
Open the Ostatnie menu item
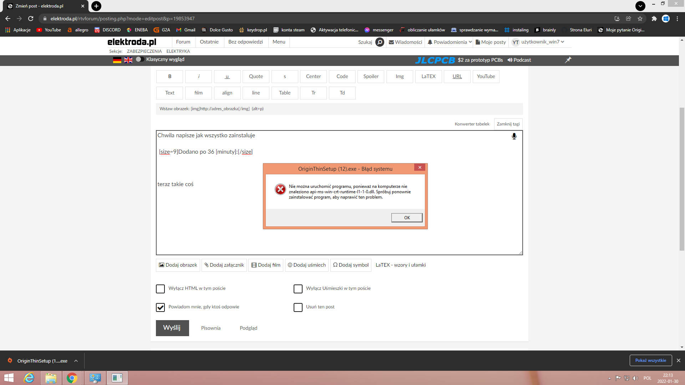click(x=209, y=42)
